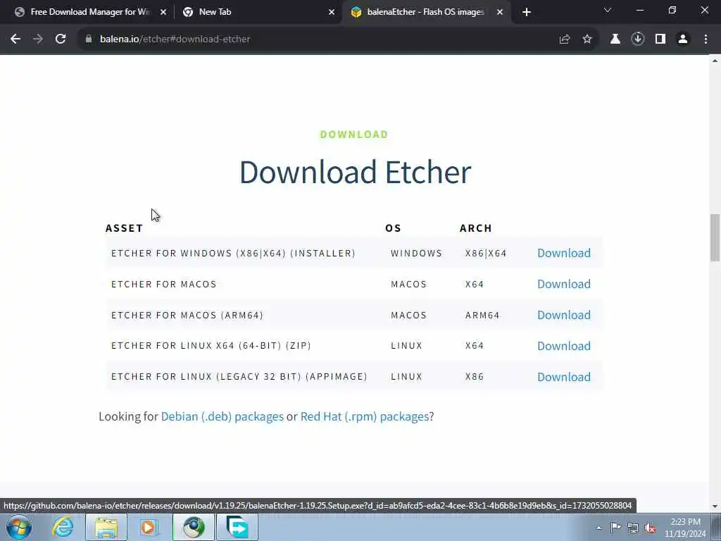Image resolution: width=721 pixels, height=541 pixels.
Task: Open Action Center flag icon
Action: point(615,527)
